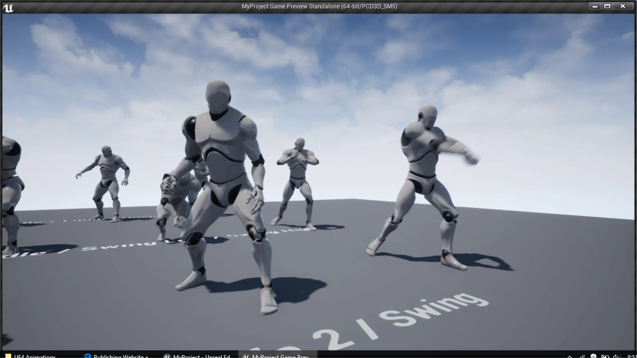The height and width of the screenshot is (358, 637).
Task: Click the window title text MyProject Game Preview
Action: pyautogui.click(x=319, y=6)
